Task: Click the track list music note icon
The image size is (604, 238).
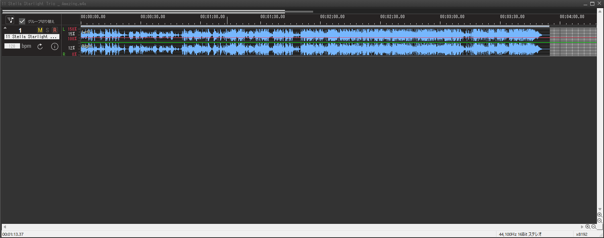Action: [10, 20]
